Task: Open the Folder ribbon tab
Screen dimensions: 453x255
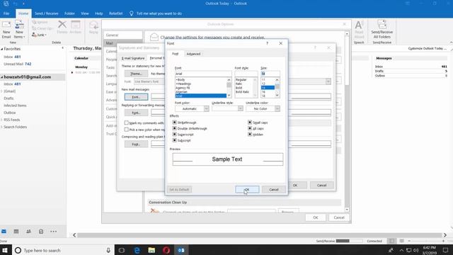Action: pyautogui.click(x=69, y=13)
